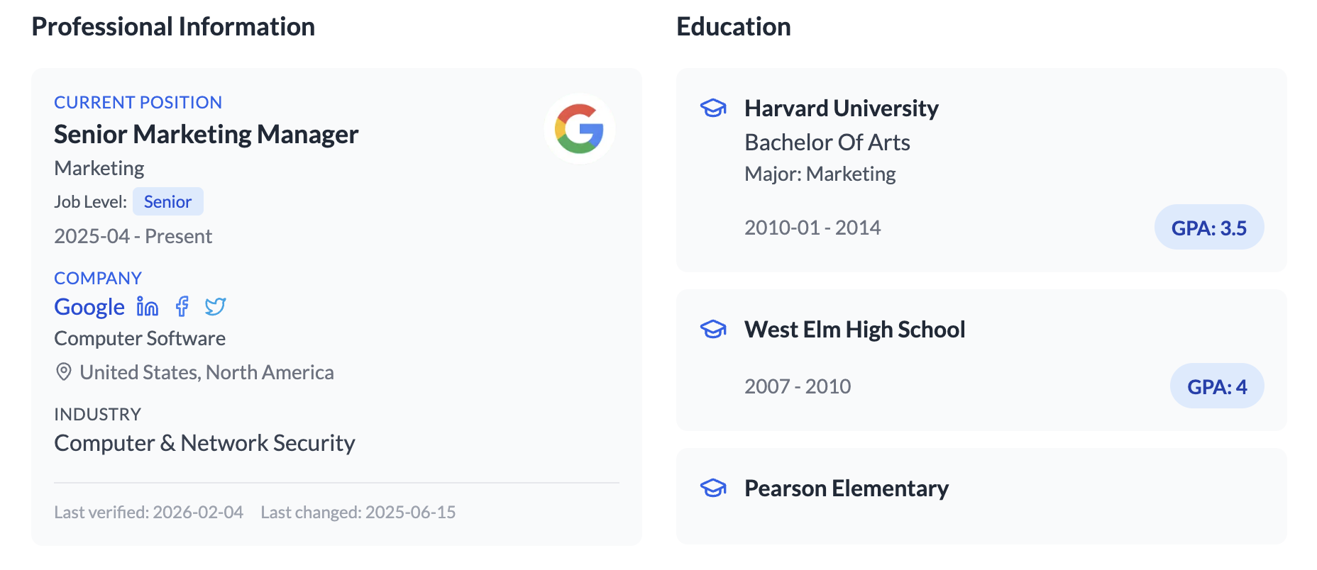1317x570 pixels.
Task: Click the Google logo thumbnail
Action: point(579,128)
